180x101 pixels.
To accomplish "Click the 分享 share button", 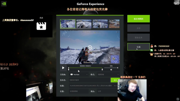I will click(138, 28).
